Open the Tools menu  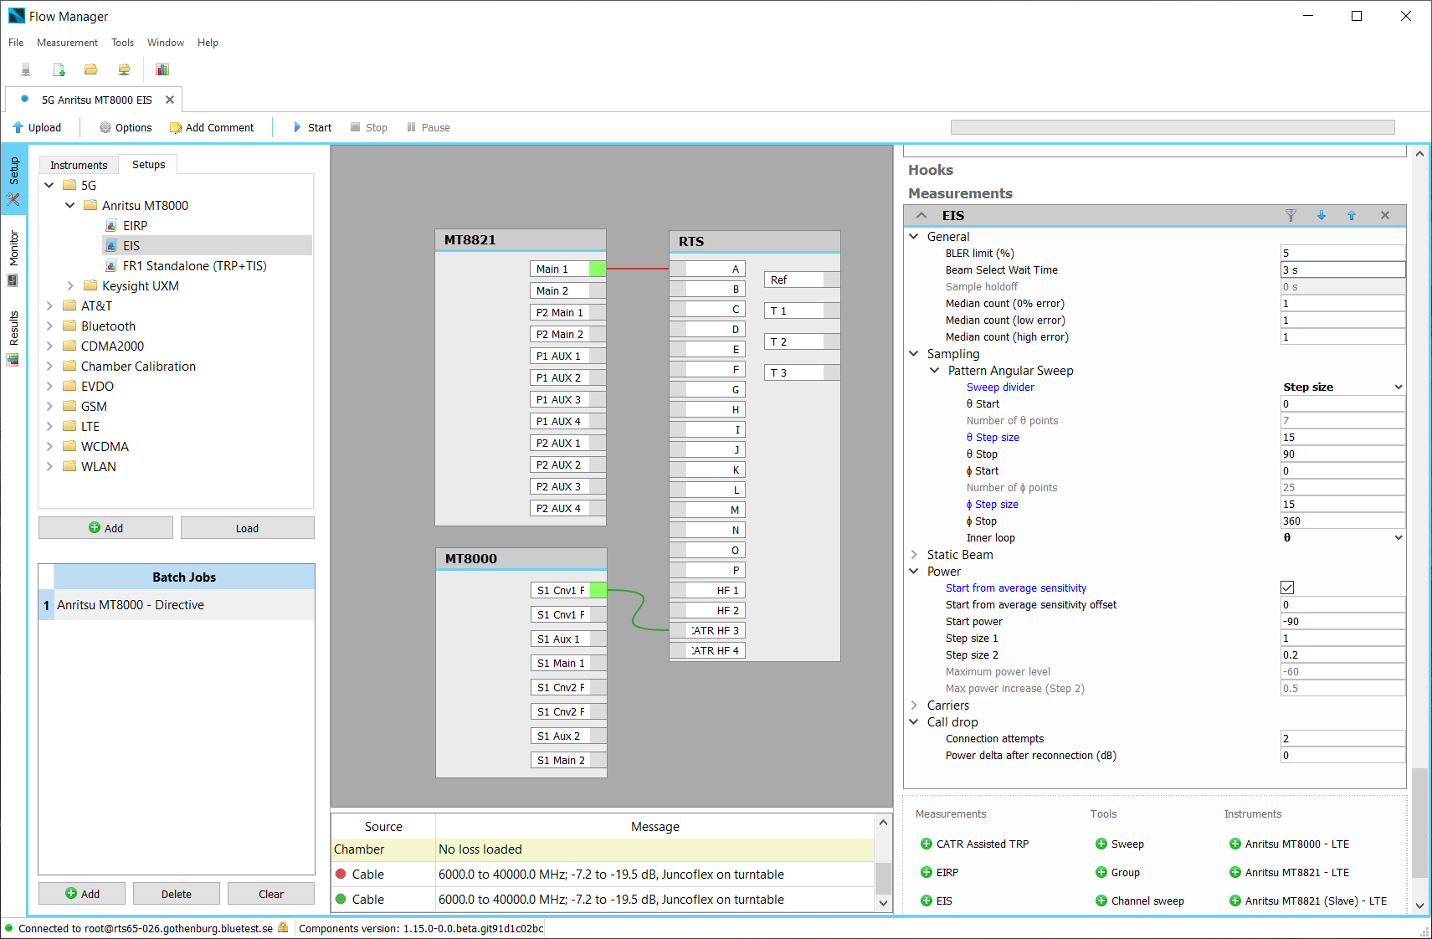point(123,43)
